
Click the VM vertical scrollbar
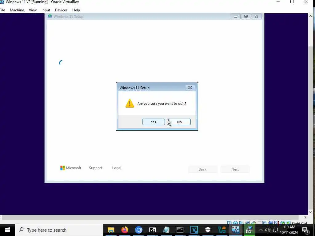(x=311, y=128)
